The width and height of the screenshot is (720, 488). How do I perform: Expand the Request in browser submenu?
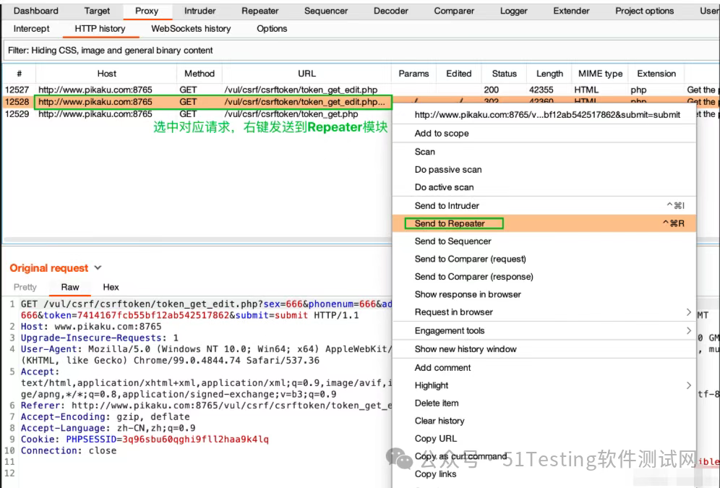(544, 312)
